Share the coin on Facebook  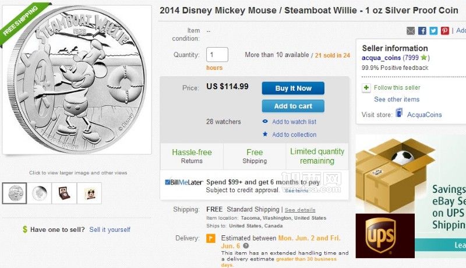coord(422,31)
